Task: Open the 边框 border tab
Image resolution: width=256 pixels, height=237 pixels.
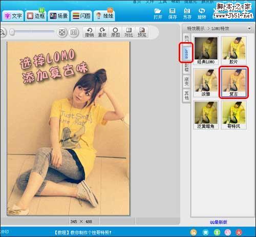Action: [x=36, y=16]
